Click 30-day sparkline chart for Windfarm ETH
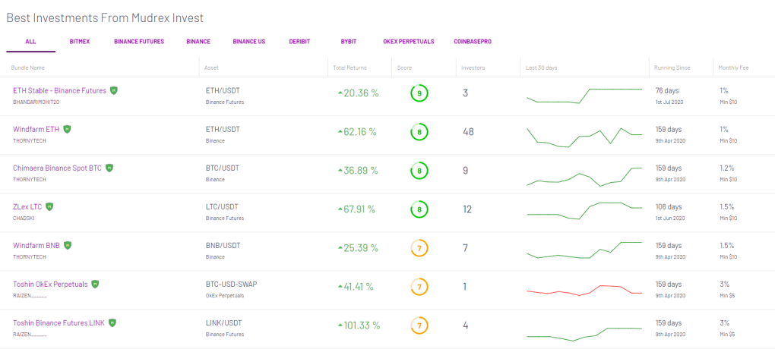Image resolution: width=775 pixels, height=349 pixels. pos(584,137)
